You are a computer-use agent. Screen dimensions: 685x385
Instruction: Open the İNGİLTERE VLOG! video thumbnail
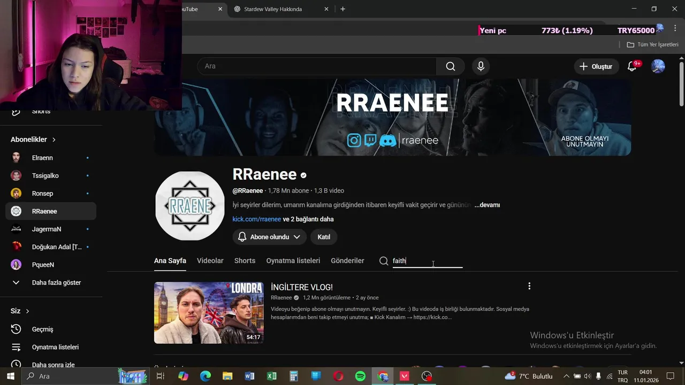pos(209,313)
